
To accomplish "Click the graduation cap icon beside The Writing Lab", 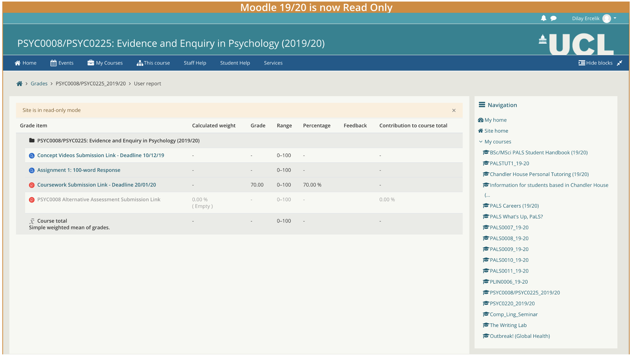I will [486, 325].
